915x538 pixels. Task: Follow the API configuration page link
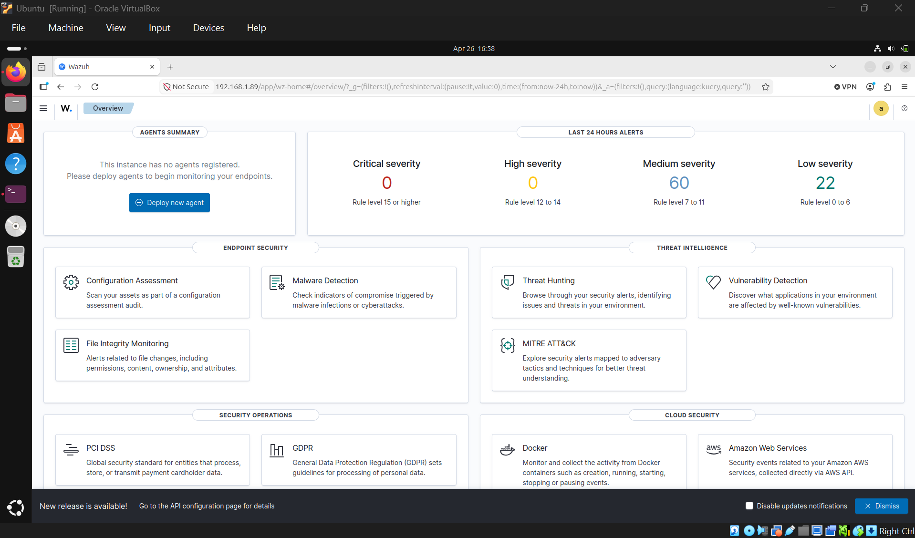point(207,506)
